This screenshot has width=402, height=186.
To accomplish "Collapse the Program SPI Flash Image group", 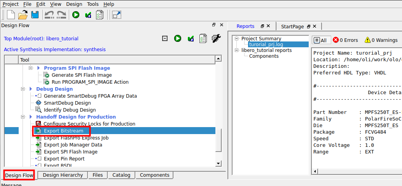I will (x=31, y=68).
